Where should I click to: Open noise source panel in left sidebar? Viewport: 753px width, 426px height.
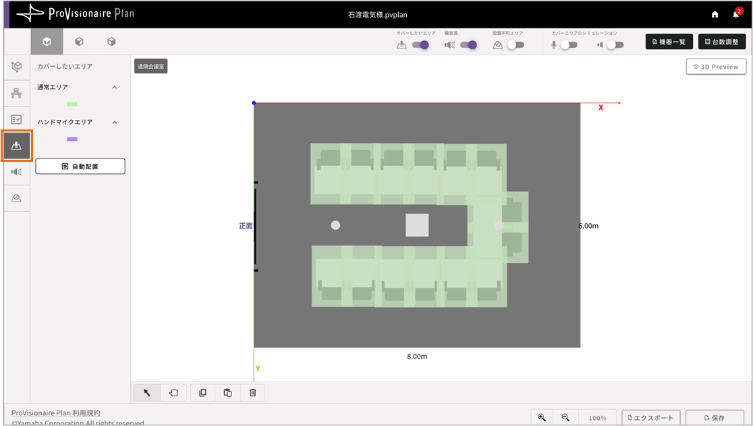pos(17,172)
